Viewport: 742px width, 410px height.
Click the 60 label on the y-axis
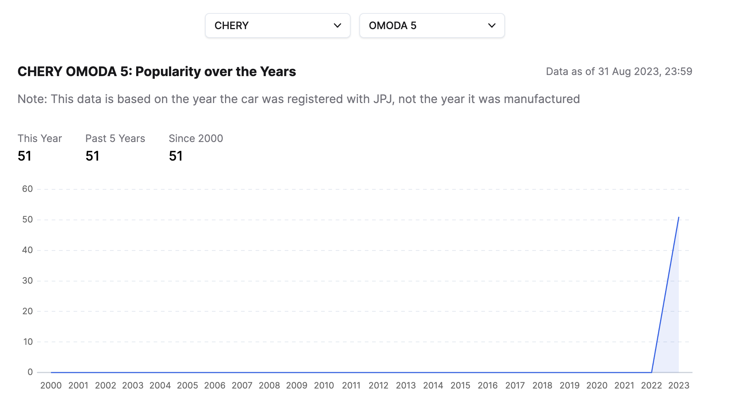pyautogui.click(x=27, y=189)
